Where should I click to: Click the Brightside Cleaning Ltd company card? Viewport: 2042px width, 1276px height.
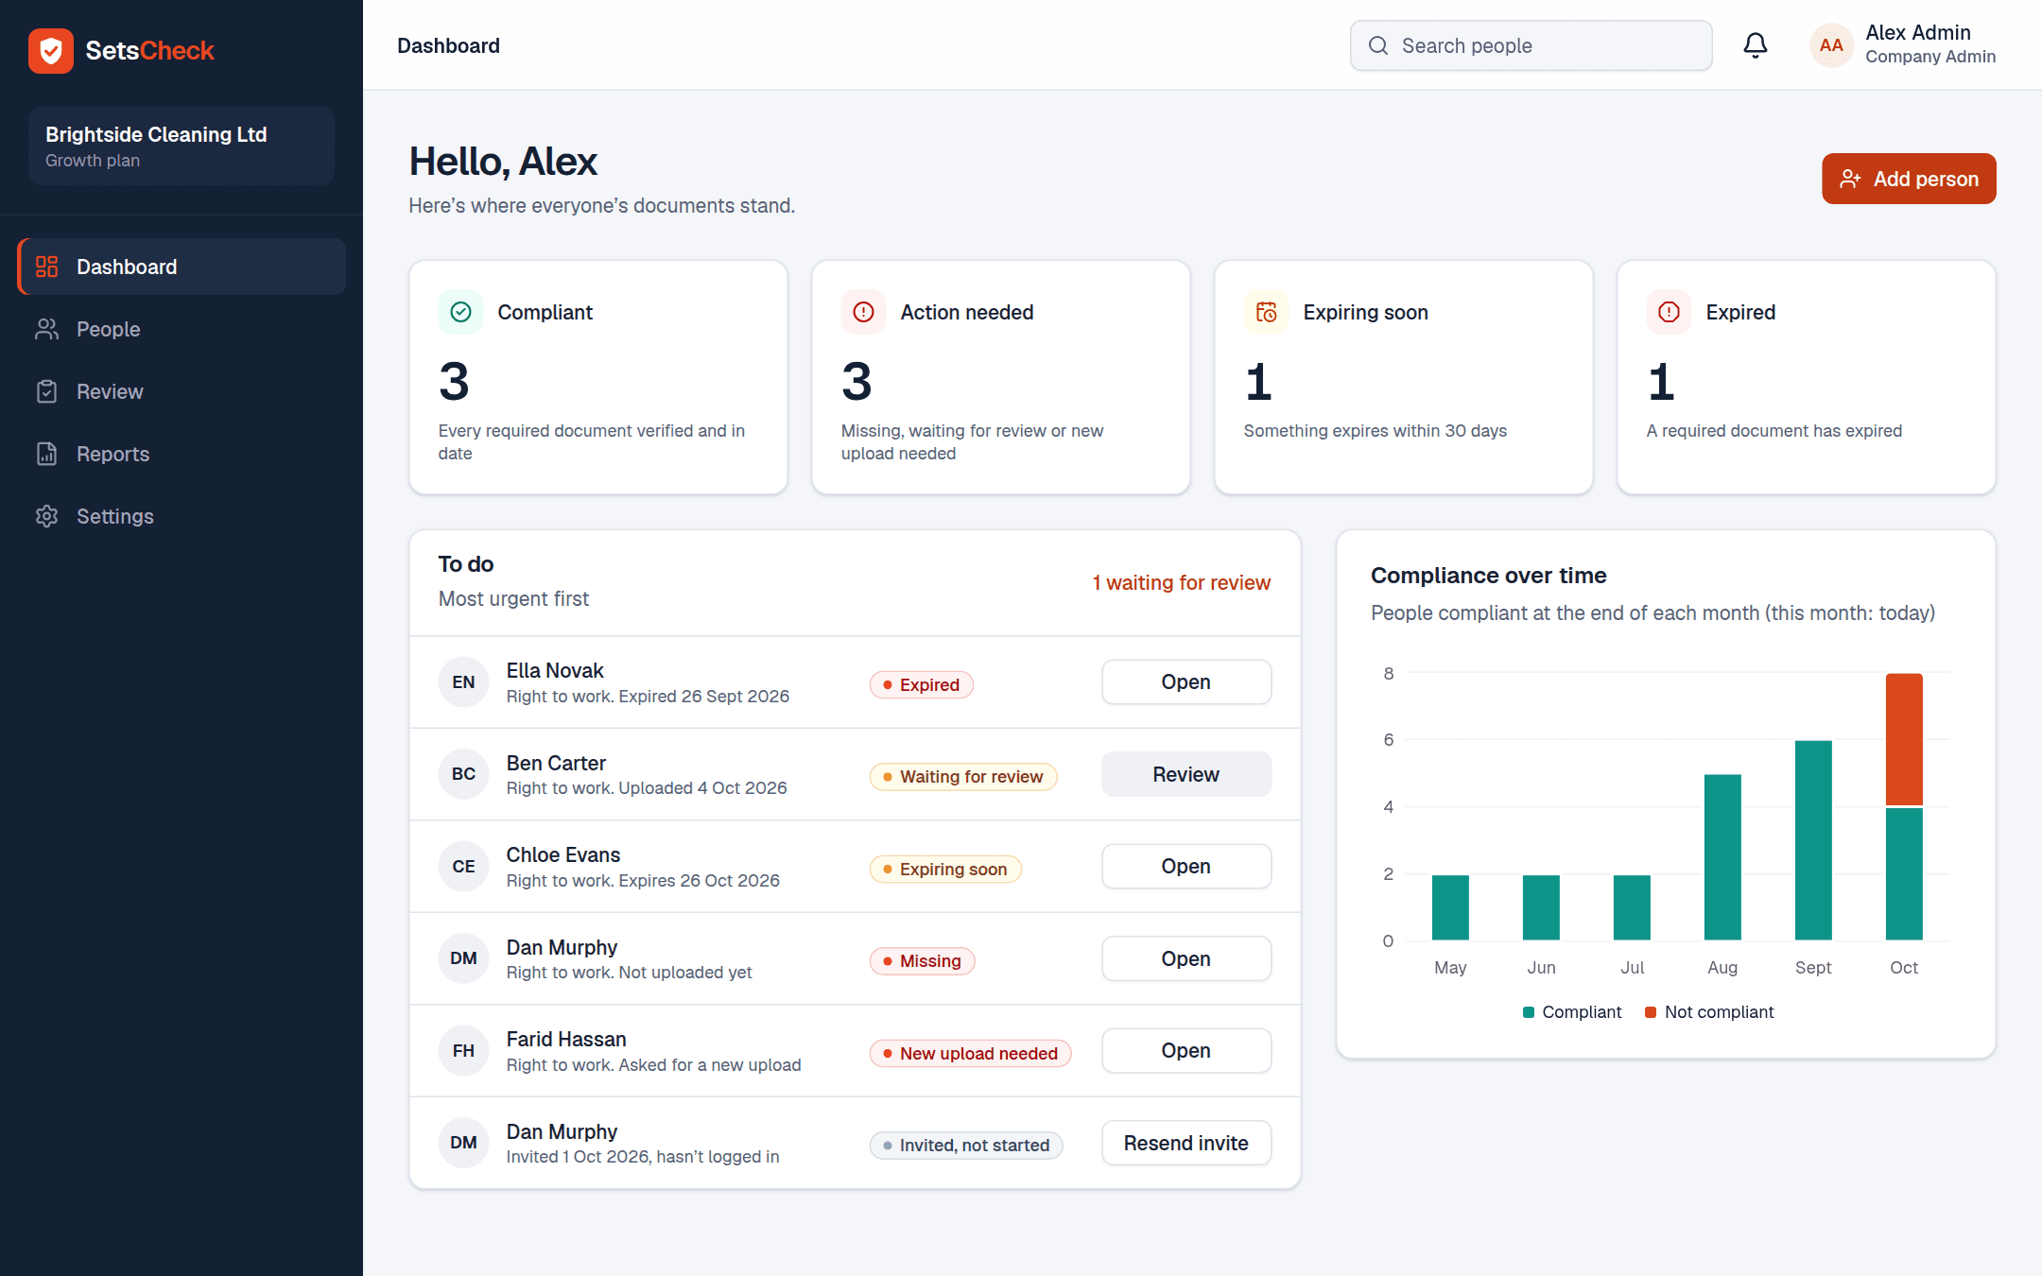tap(182, 146)
